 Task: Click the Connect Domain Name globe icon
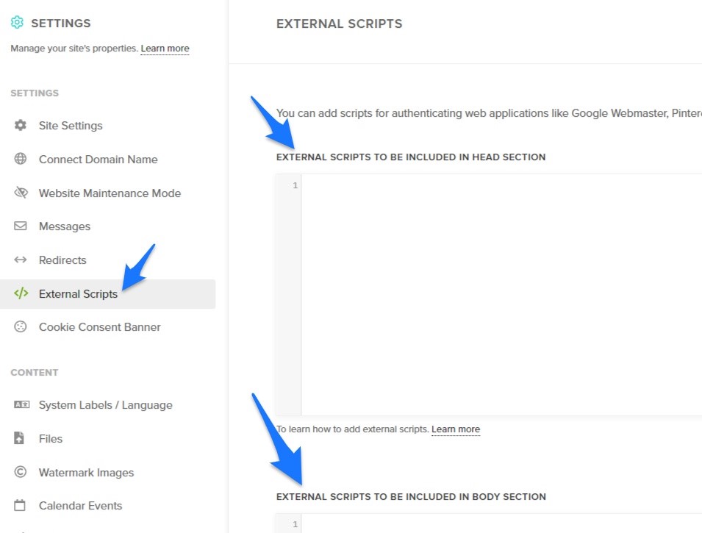click(x=20, y=159)
